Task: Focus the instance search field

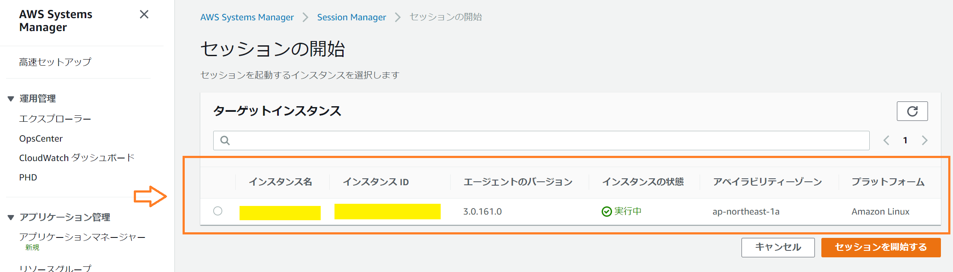Action: (541, 140)
